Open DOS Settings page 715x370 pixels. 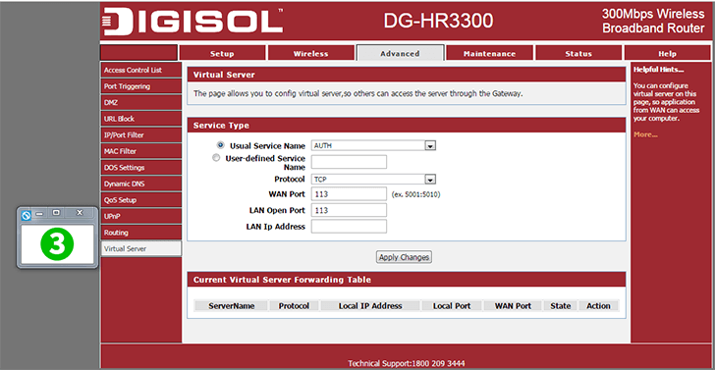[140, 167]
